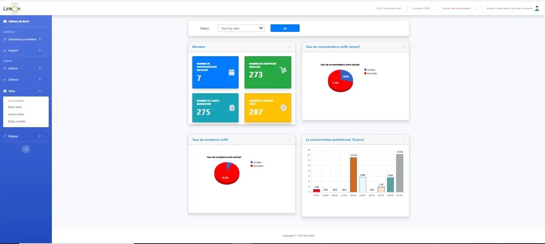Click the user avatar icon in header

(537, 8)
